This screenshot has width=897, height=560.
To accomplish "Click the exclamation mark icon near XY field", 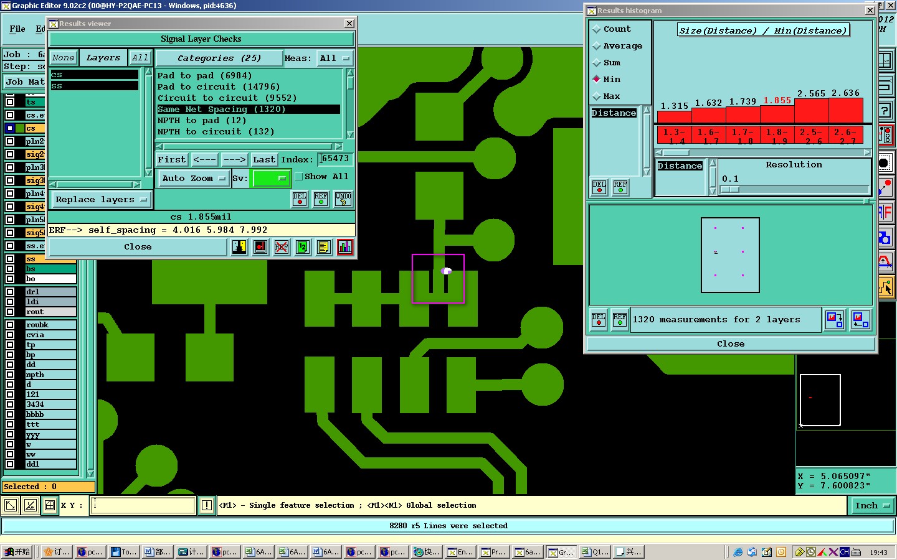I will tap(207, 506).
